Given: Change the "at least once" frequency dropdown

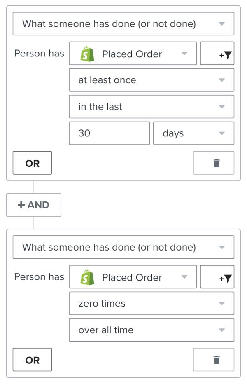Looking at the screenshot, I should click(151, 80).
